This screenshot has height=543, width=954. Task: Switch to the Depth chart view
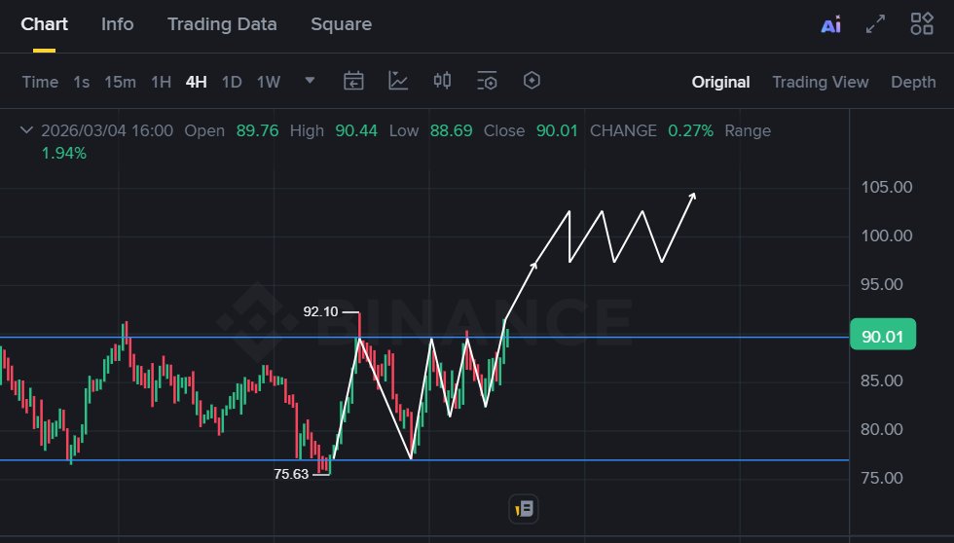tap(913, 82)
